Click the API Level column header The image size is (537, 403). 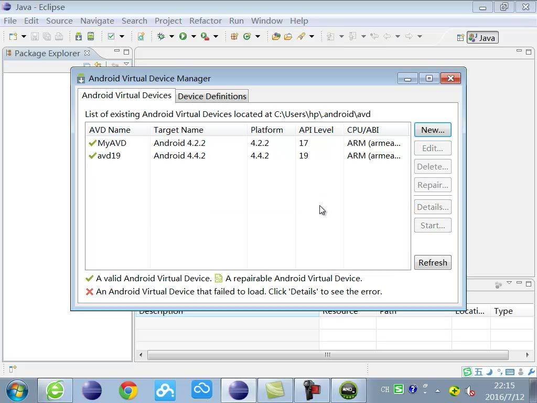[x=319, y=130]
